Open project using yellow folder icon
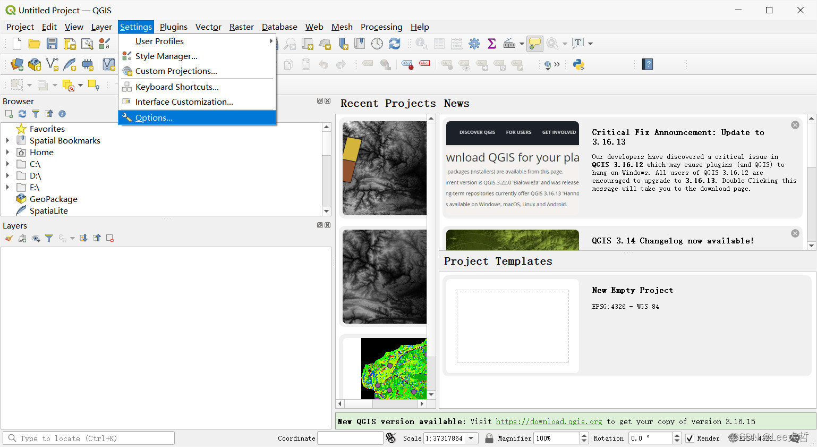 [35, 44]
